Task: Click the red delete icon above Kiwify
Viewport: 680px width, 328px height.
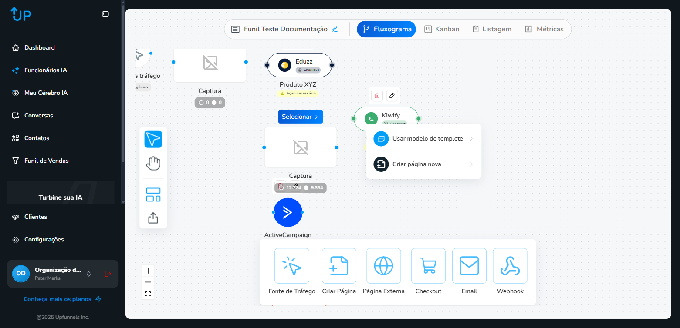Action: pyautogui.click(x=377, y=95)
